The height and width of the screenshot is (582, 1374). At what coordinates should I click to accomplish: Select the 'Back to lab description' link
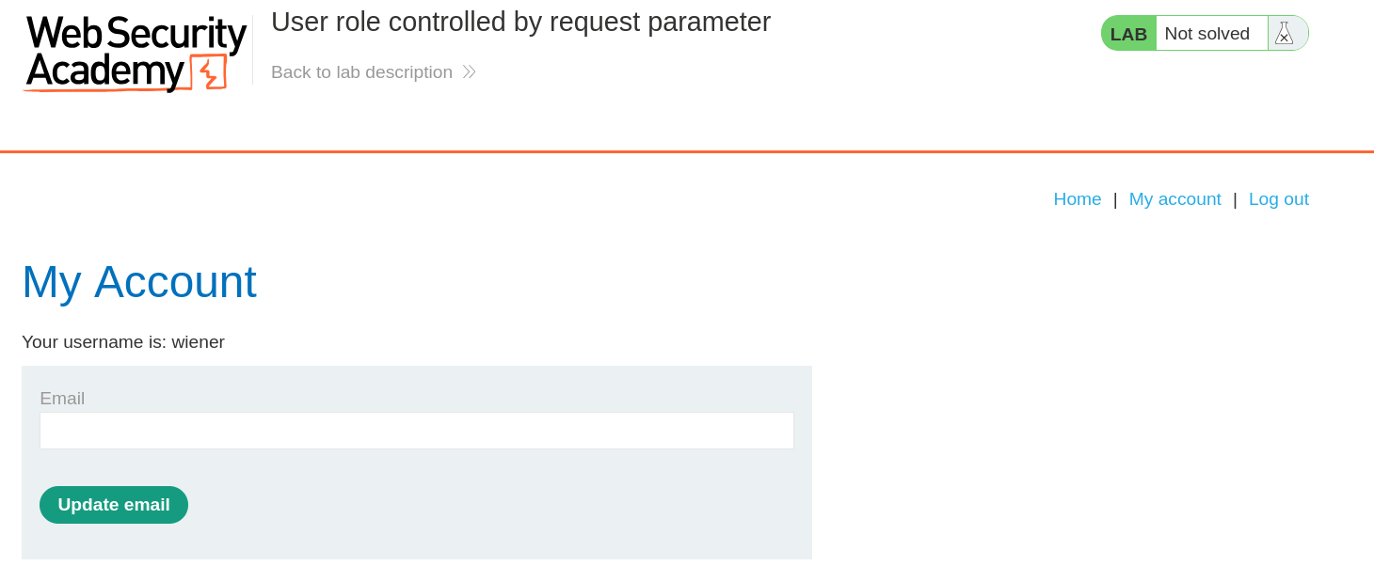(362, 71)
